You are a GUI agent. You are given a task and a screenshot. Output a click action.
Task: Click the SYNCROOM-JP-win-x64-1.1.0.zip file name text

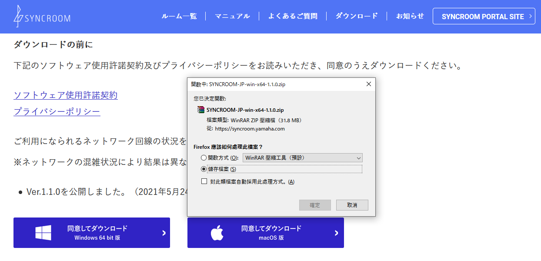click(x=245, y=110)
